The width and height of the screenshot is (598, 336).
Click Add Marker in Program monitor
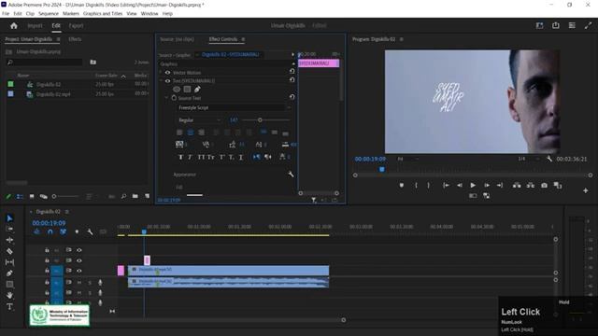401,185
